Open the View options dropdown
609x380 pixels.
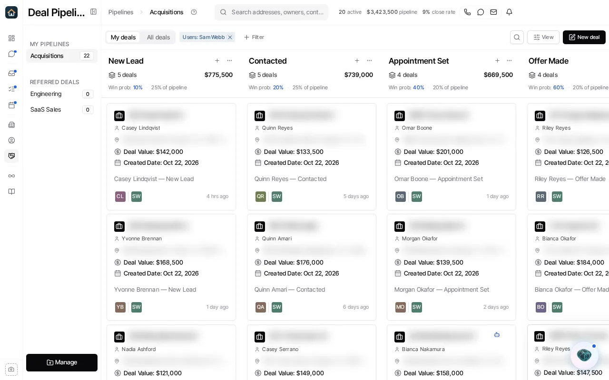[x=543, y=37]
